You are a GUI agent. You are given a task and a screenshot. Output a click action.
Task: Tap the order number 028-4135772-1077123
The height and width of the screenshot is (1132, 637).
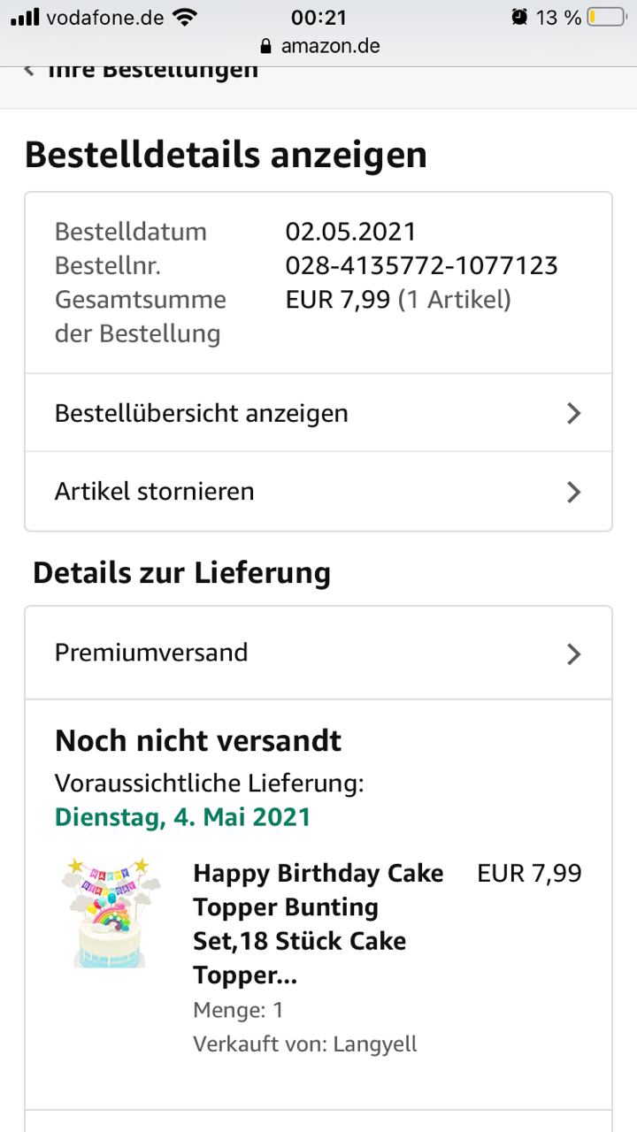[x=421, y=265]
